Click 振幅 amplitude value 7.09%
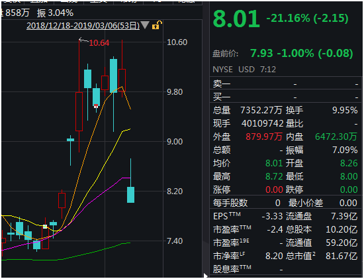This screenshot has height=279, width=364. coord(345,150)
